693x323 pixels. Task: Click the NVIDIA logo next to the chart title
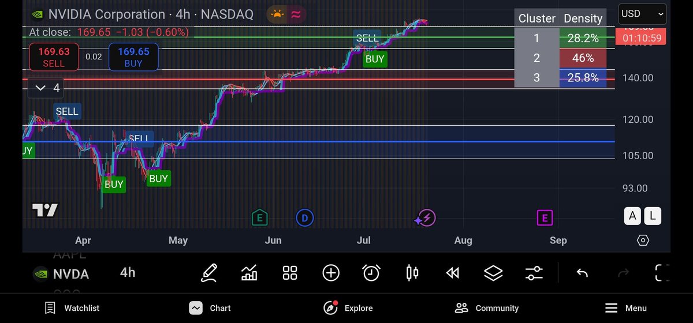pos(36,14)
